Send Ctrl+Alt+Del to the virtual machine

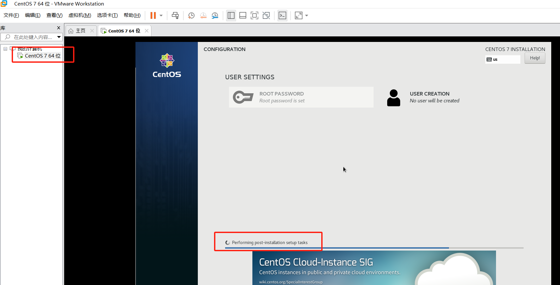(175, 15)
